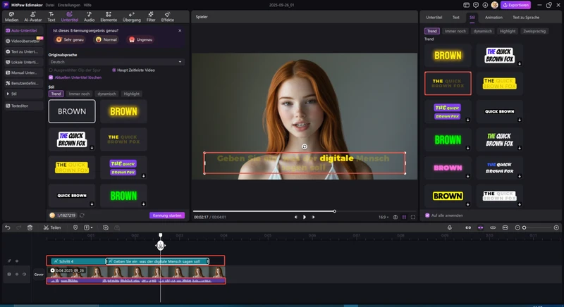Screen dimensions: 564x307
Task: Open the 16:9 aspect ratio dropdown
Action: (383, 217)
